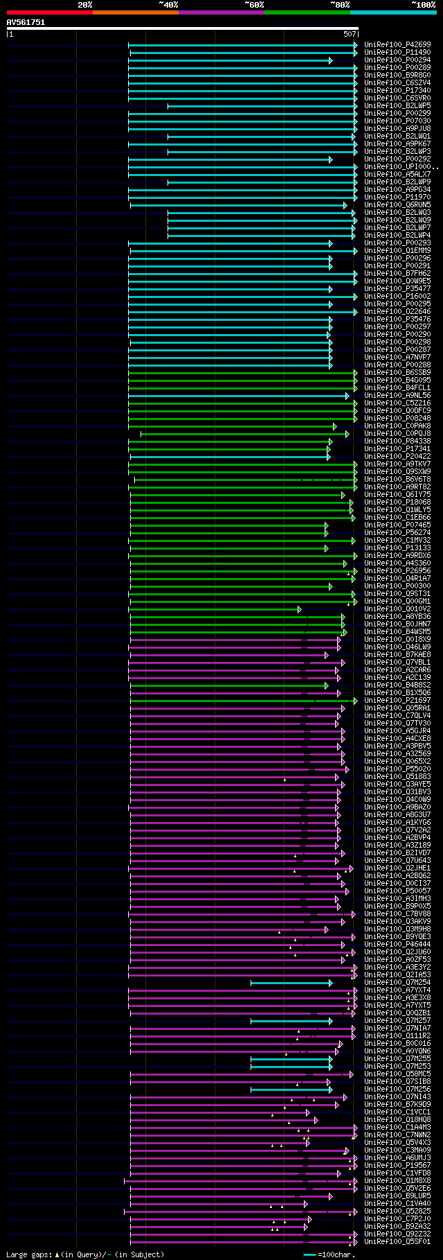
Task: Open hit UniRef100_Q3M9H8
Action: pyautogui.click(x=397, y=929)
